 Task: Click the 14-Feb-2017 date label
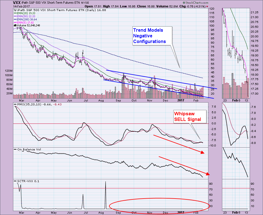click(x=21, y=6)
